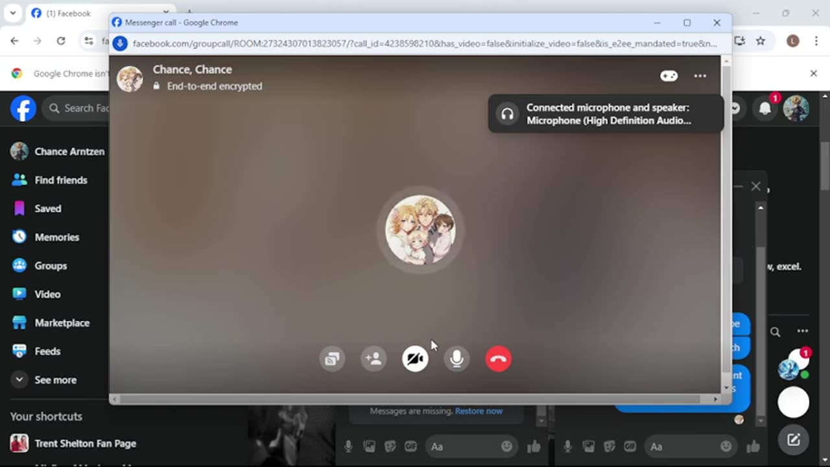Close the chat popup behind the call window

(755, 186)
